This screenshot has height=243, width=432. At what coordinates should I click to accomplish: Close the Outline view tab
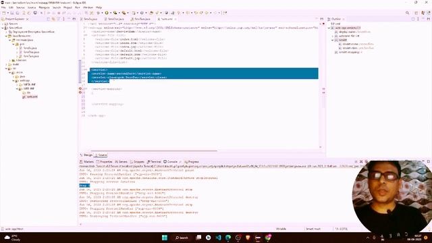pyautogui.click(x=344, y=19)
